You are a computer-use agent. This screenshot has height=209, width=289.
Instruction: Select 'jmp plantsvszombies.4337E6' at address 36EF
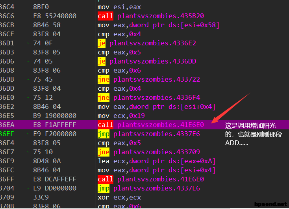(149, 134)
